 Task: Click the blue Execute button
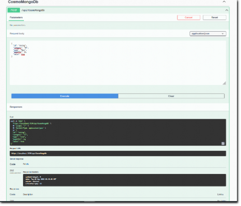pyautogui.click(x=65, y=96)
